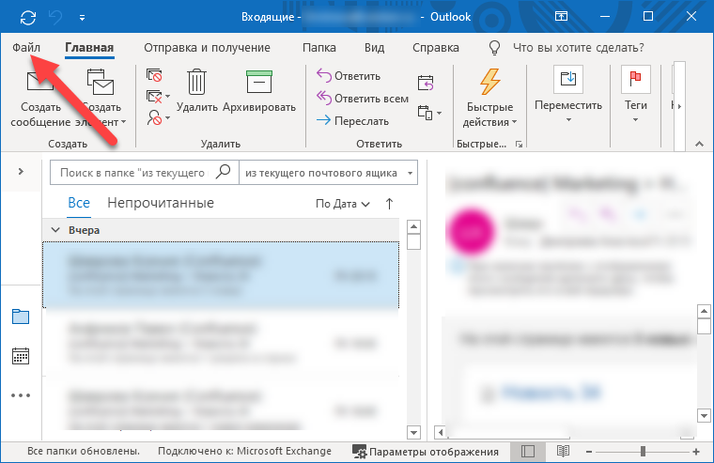This screenshot has width=714, height=463.
Task: Click the Delete (Удалить) trash icon
Action: (196, 83)
